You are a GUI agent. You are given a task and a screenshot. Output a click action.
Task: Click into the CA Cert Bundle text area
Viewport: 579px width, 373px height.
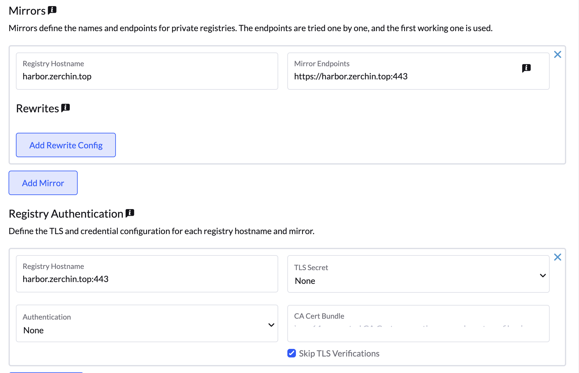tap(418, 324)
